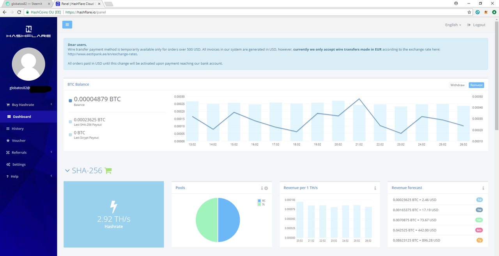Click the Pools info icon
Screen dimensions: 499x256
pyautogui.click(x=262, y=188)
